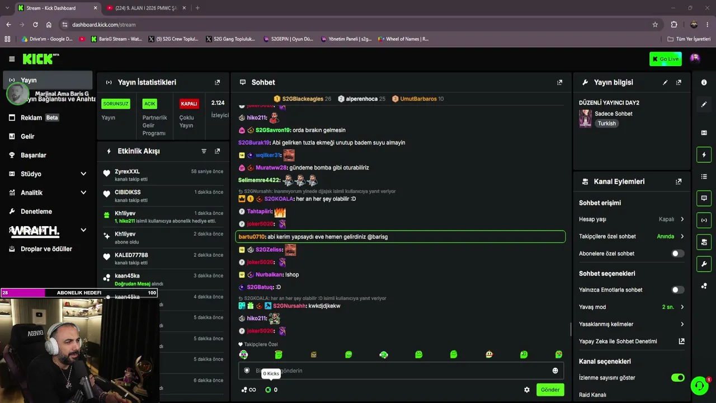Switch to the YouTube PMWC browser tab
716x403 pixels.
click(145, 8)
